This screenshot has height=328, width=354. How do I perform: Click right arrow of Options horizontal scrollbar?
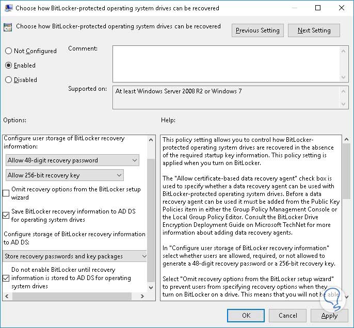(142, 296)
